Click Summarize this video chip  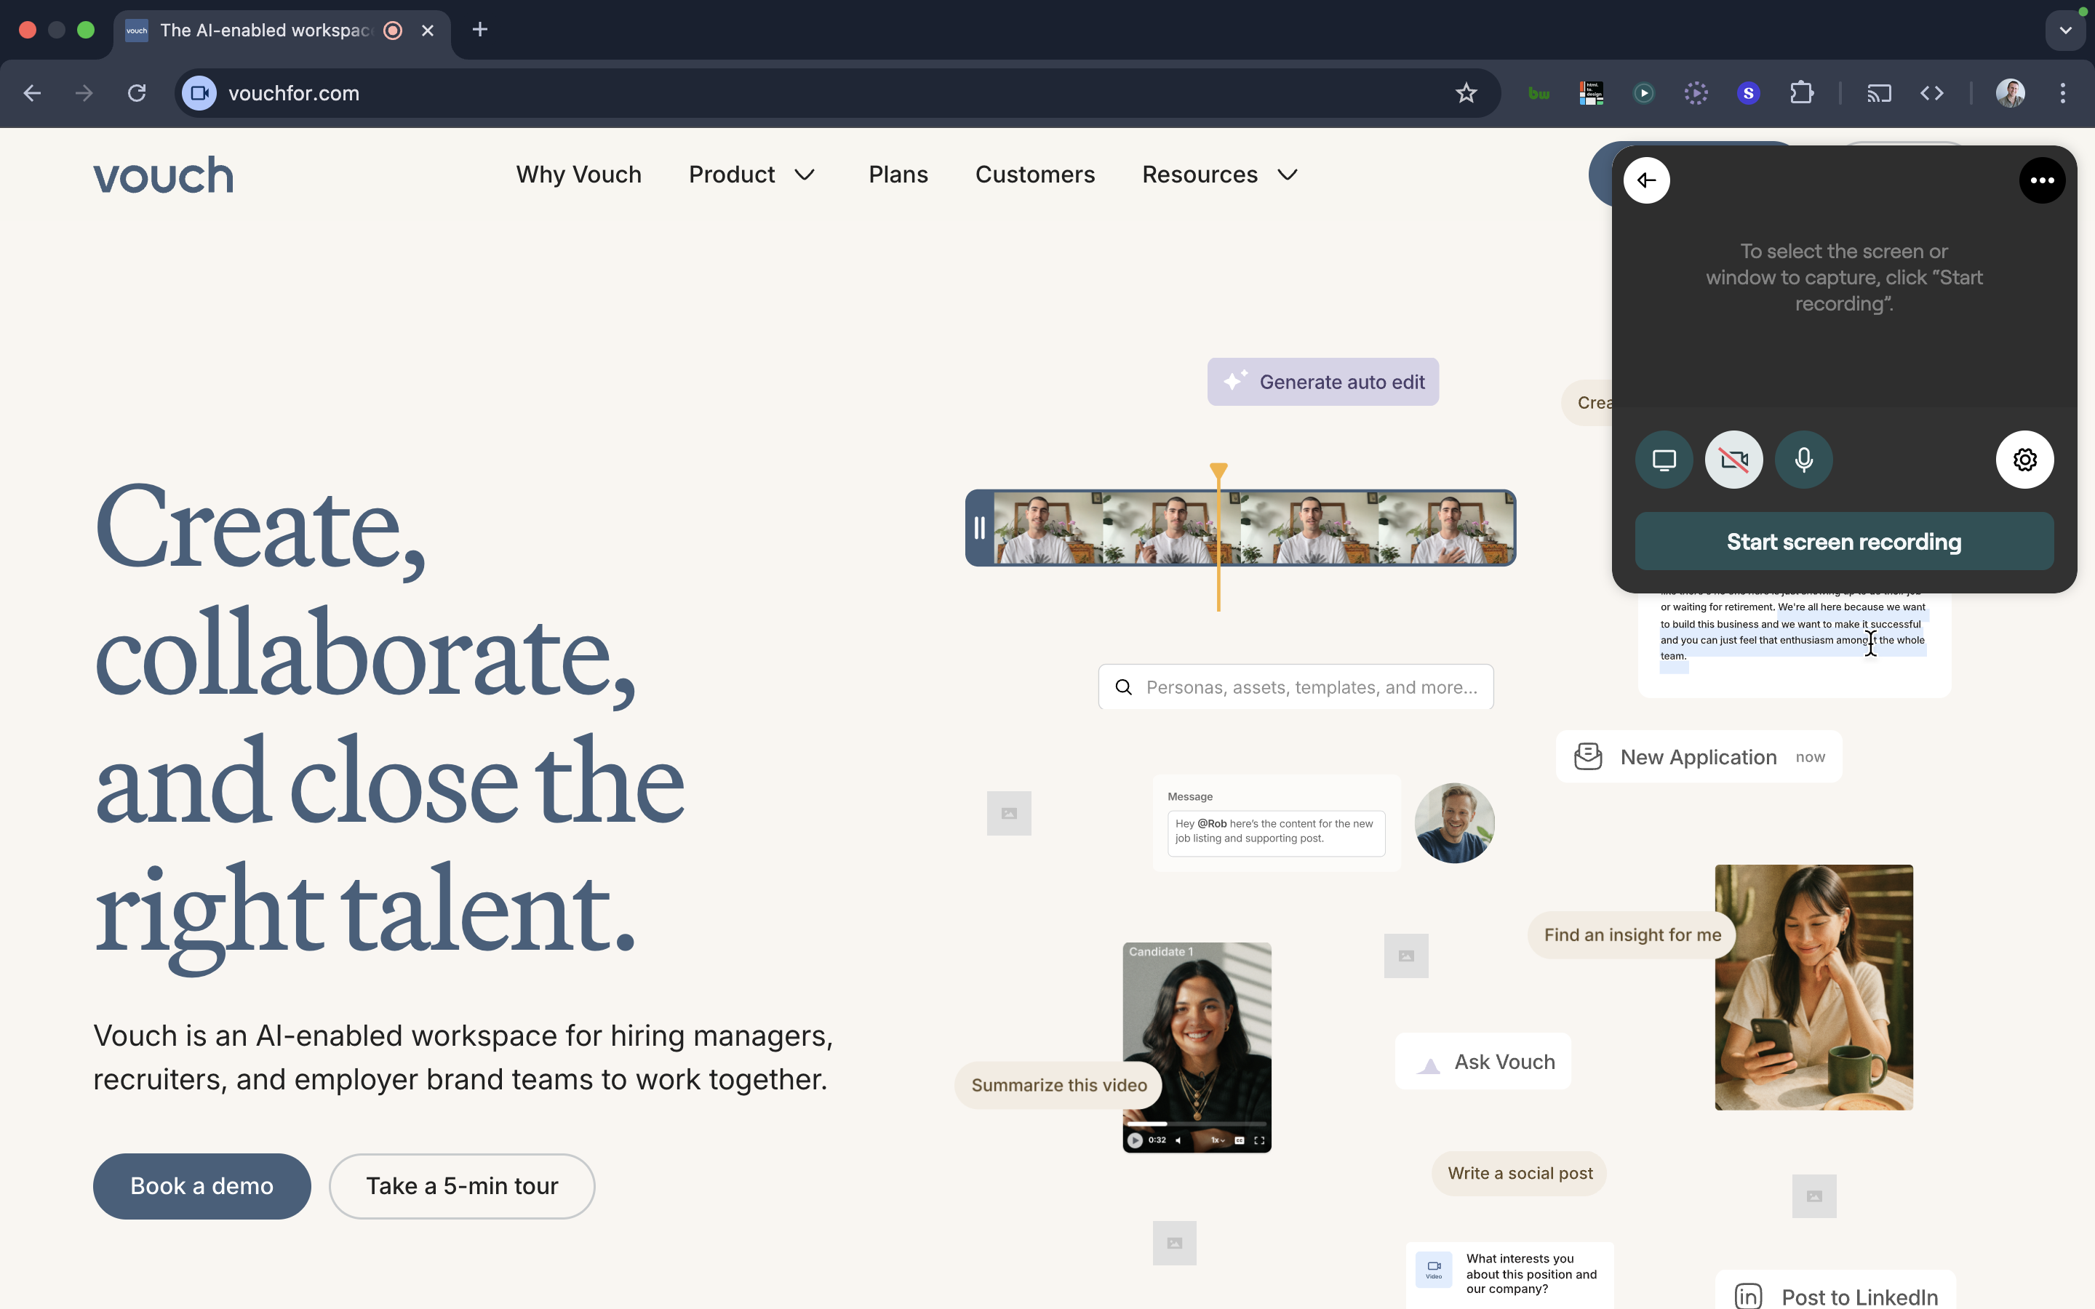(1058, 1085)
